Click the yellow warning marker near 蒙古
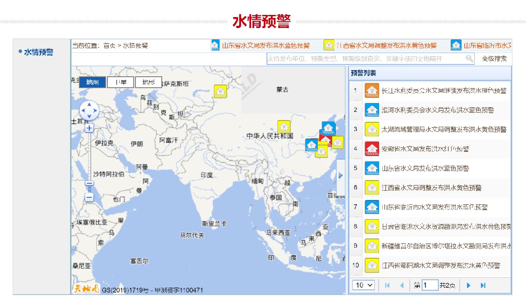The height and width of the screenshot is (303, 526). tap(220, 91)
